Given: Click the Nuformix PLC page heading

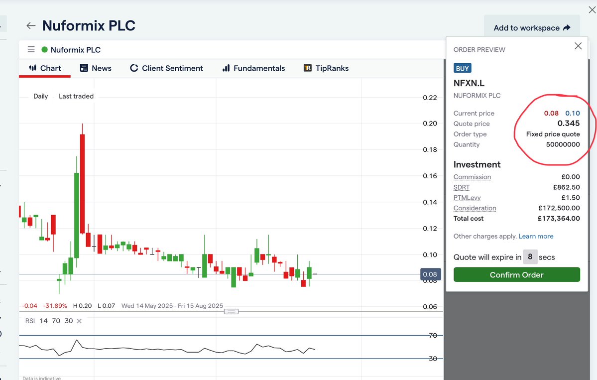Looking at the screenshot, I should coord(89,25).
